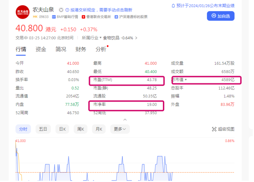Open 预计于2024/03/26公布末期业绩 notice
This screenshot has height=182, width=254.
tap(203, 6)
